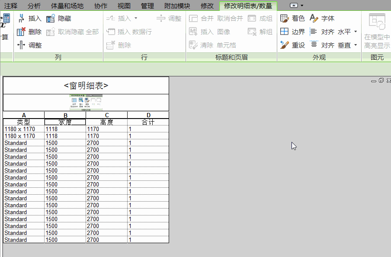The height and width of the screenshot is (257, 391).
Task: Open the Shading color tool
Action: coord(285,19)
